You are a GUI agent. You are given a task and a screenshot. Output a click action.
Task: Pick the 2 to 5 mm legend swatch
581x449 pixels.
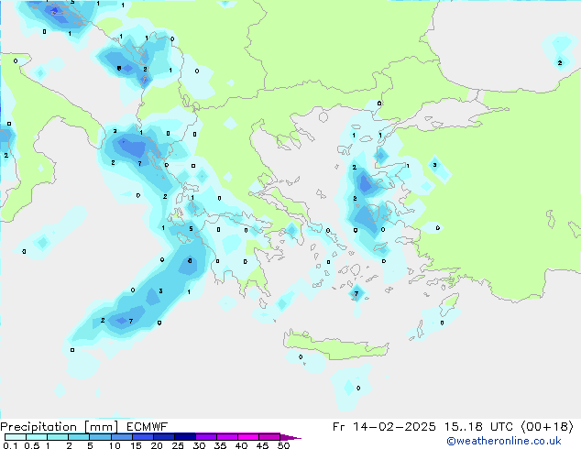pos(79,437)
